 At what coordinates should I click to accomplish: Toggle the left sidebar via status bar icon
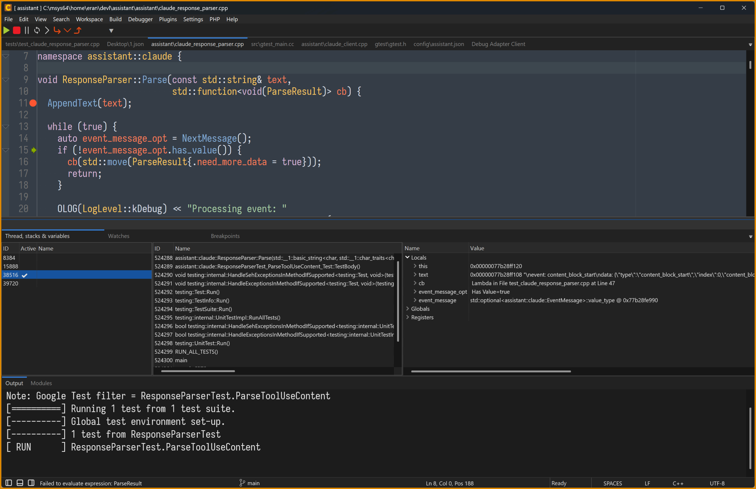coord(8,483)
